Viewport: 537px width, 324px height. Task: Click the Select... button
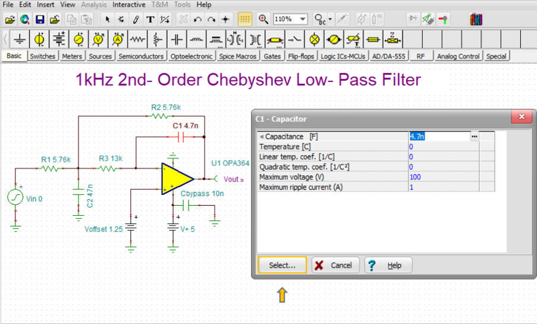[x=282, y=265]
